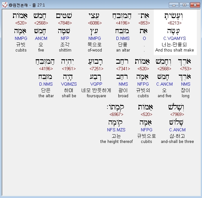Image resolution: width=202 pixels, height=198 pixels.
Task: Select the parsing code NFS.MZS
Action: click(116, 130)
